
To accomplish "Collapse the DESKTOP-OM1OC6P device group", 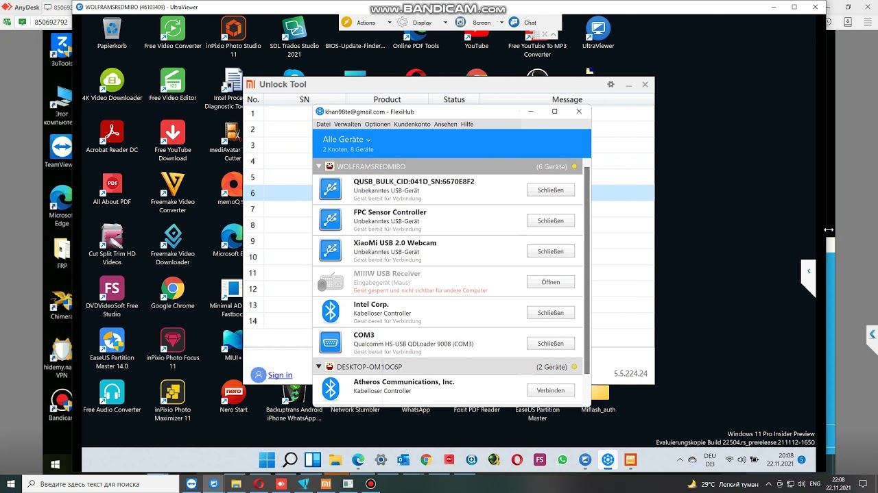I will (318, 367).
